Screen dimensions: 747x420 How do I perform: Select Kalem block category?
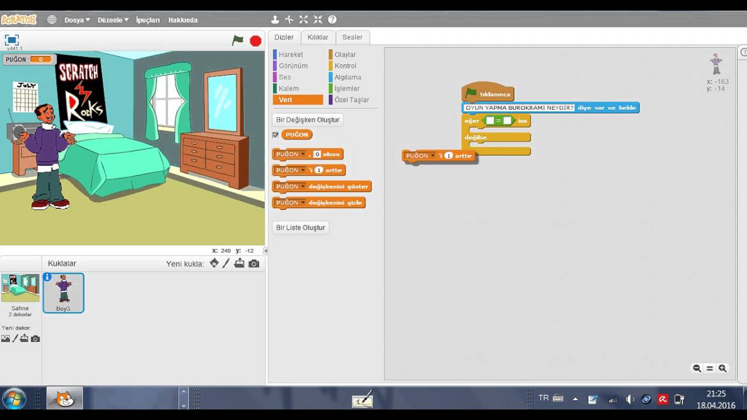(298, 89)
